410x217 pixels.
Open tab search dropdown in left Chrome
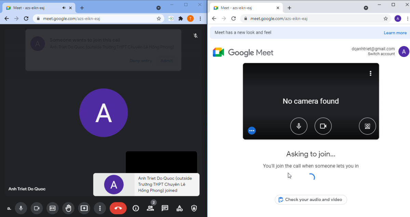159,8
